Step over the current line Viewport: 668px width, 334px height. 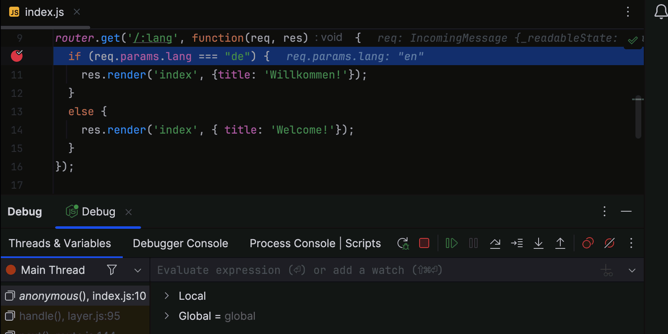pos(495,243)
